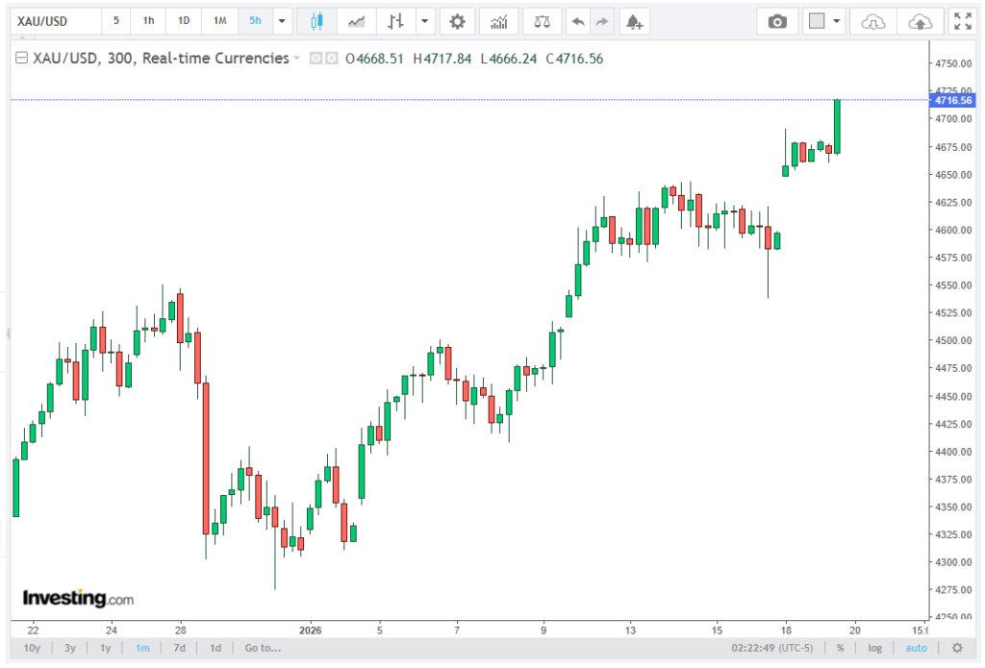
Task: Expand the time interval dropdown arrow
Action: click(x=282, y=21)
